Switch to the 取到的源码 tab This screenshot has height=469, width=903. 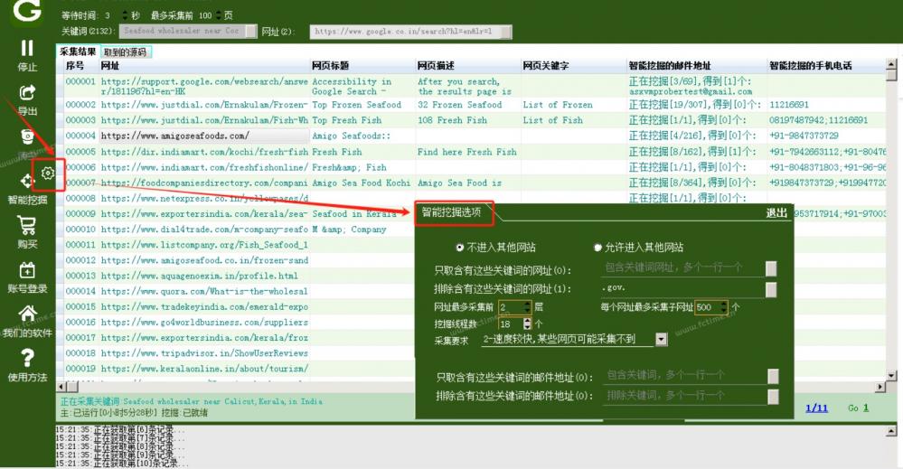(126, 52)
